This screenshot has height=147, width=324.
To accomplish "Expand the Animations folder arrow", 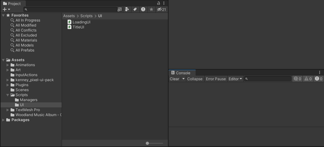I will pos(8,65).
